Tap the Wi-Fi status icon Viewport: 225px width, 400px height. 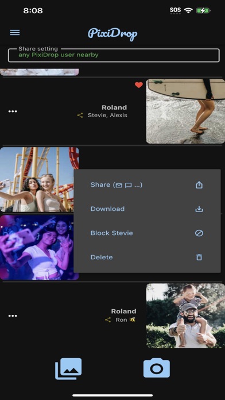(188, 10)
